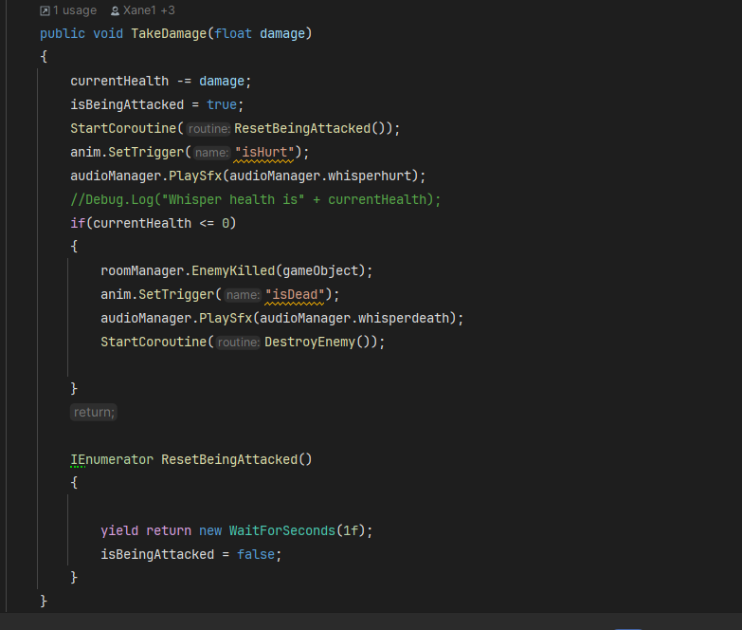Click the TakeDamage method name
The image size is (742, 630).
tap(169, 33)
